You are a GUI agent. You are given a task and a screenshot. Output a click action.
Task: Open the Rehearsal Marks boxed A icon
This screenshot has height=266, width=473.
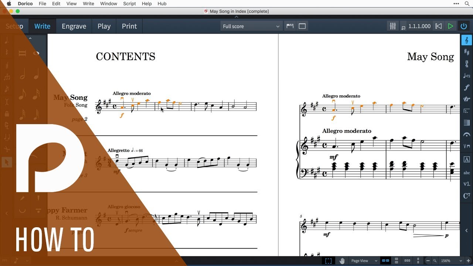click(466, 160)
